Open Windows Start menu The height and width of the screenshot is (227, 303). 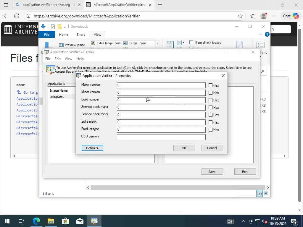click(7, 221)
